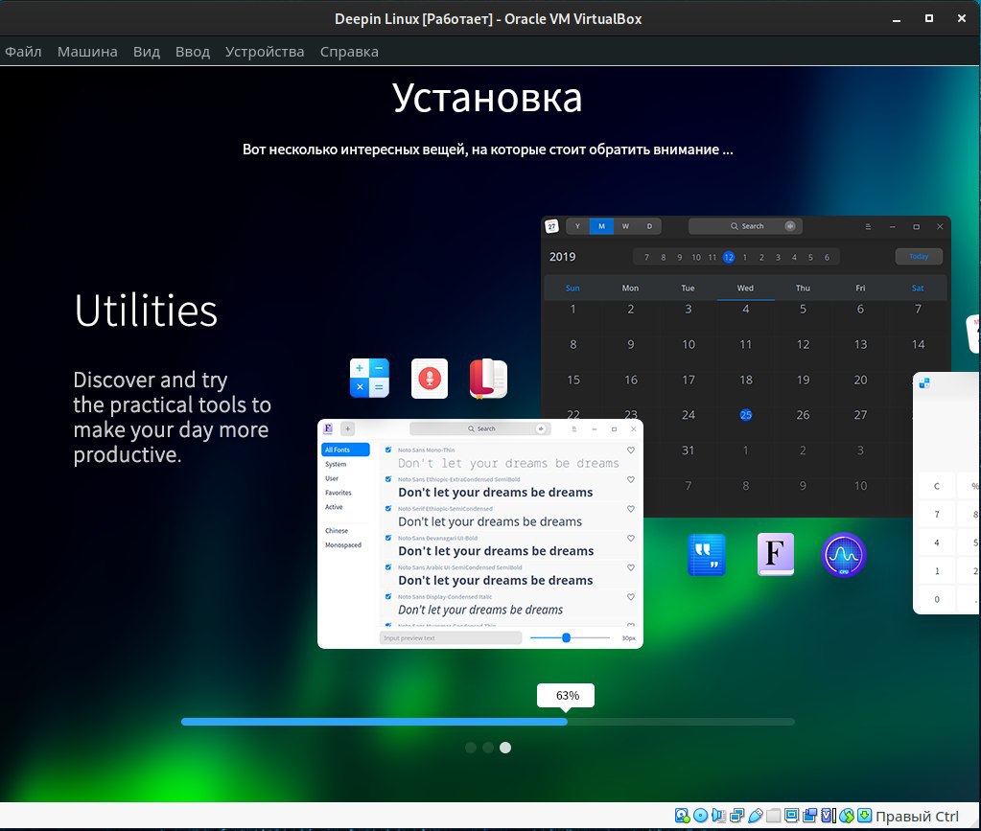
Task: Open the Справка menu
Action: 349,52
